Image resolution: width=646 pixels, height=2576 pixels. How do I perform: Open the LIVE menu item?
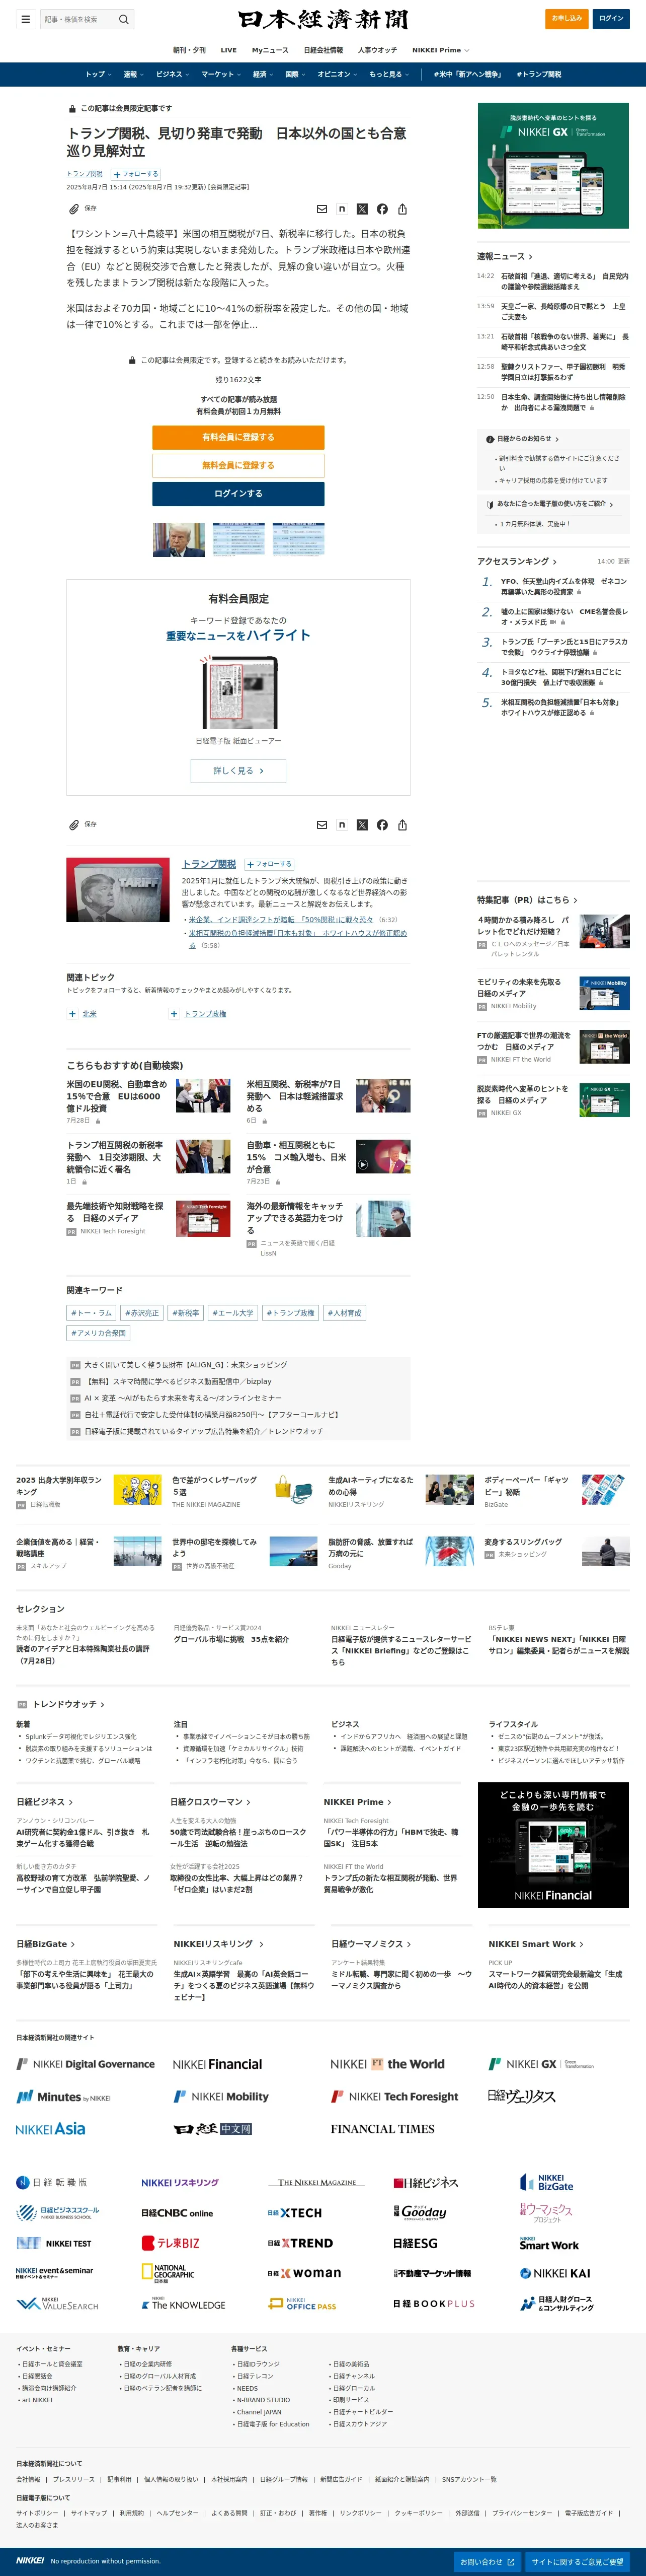(x=228, y=50)
